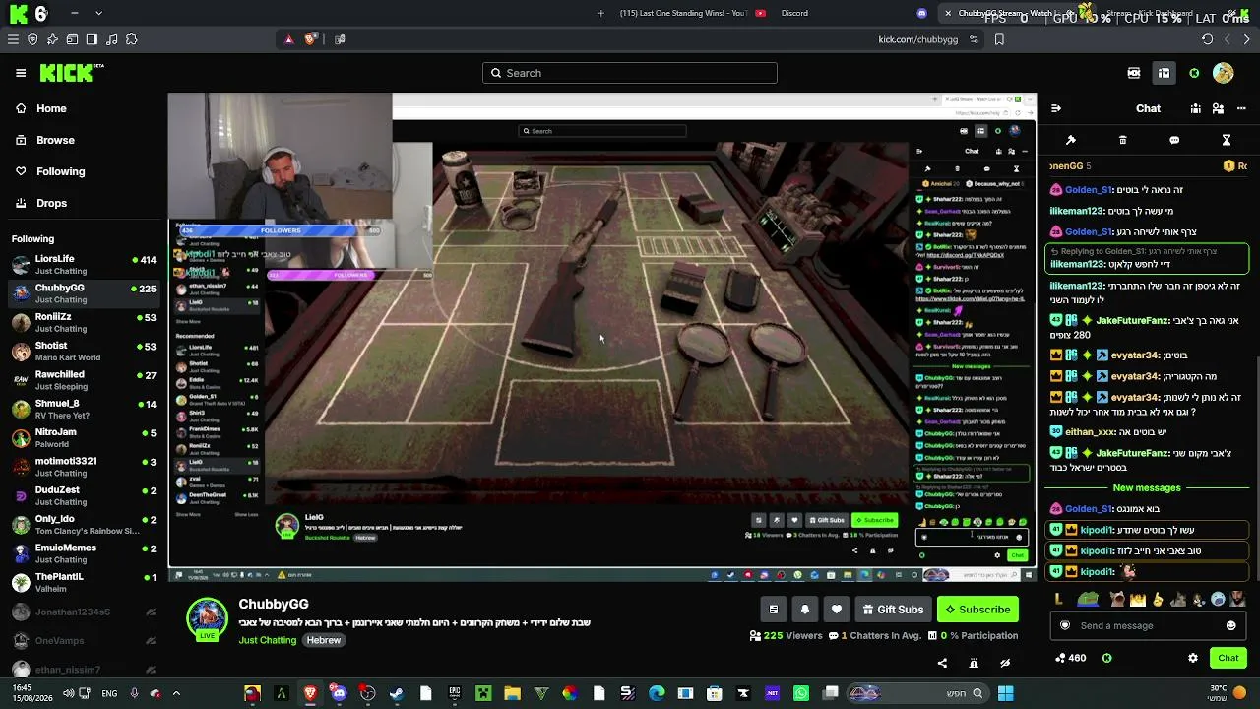Click the green K circle icon in the Kick header
Viewport: 1260px width, 709px height.
[x=1194, y=73]
